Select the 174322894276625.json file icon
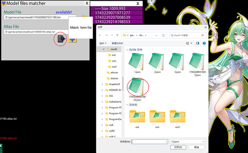 137,86
